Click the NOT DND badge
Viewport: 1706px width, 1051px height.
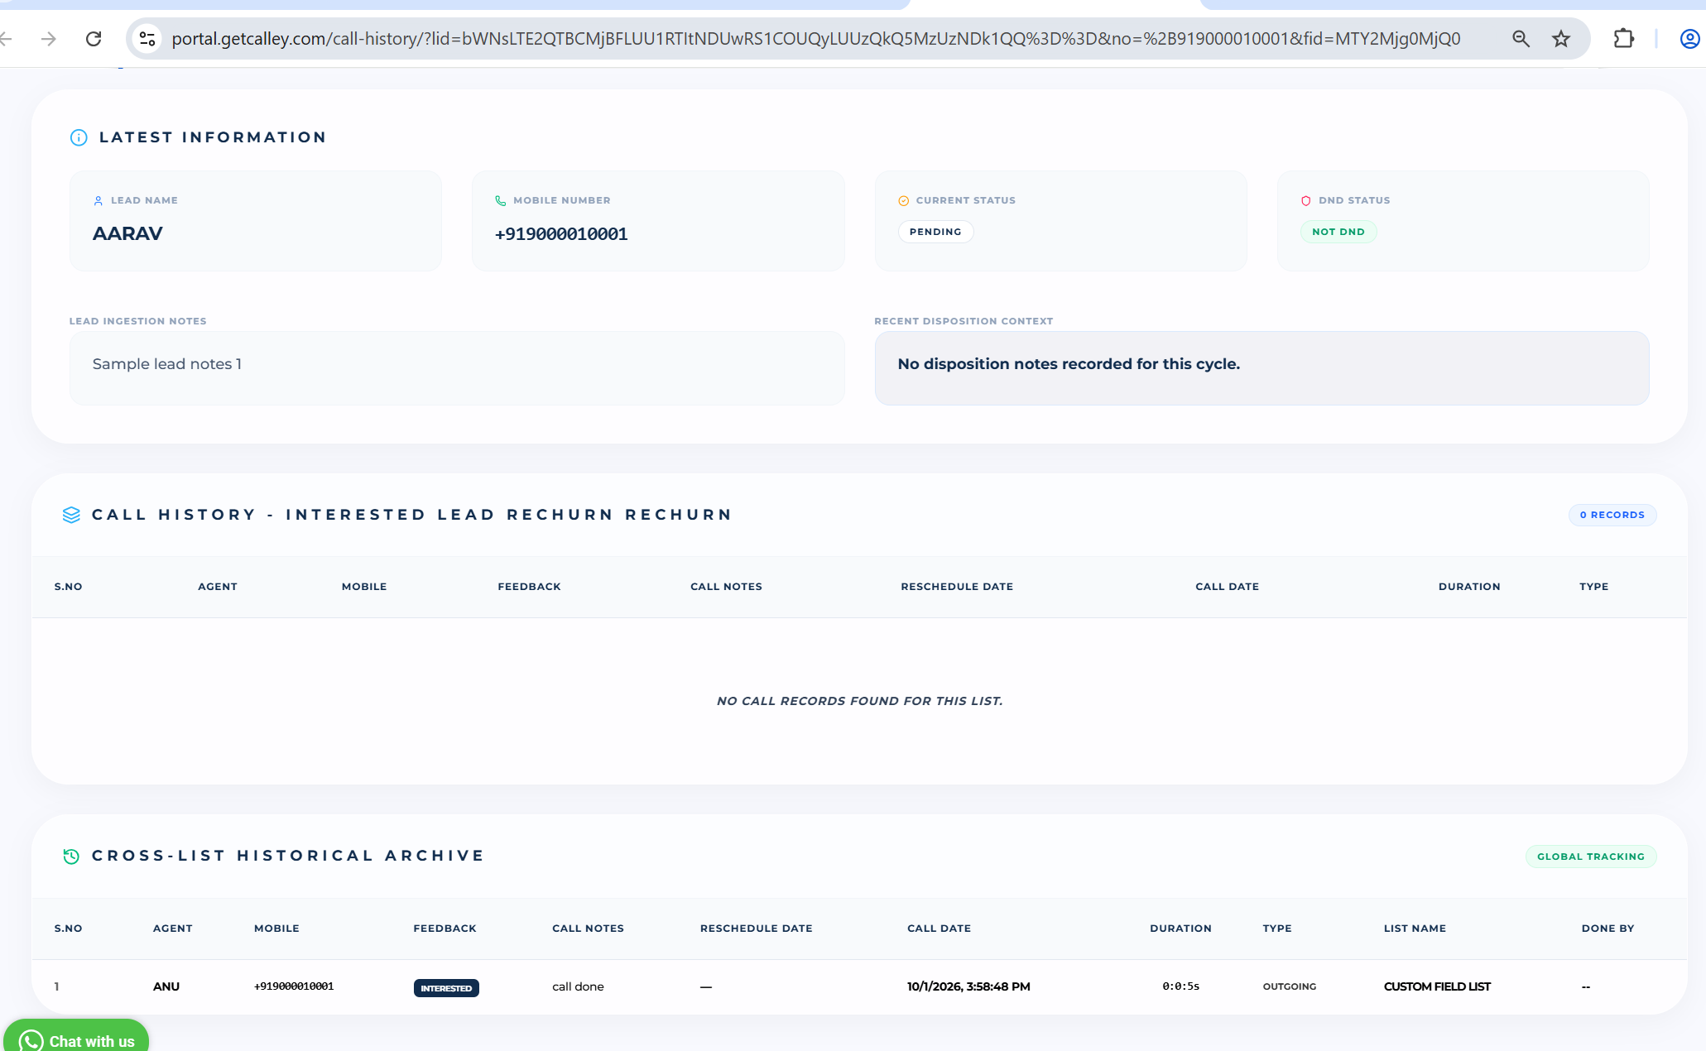[x=1338, y=232]
